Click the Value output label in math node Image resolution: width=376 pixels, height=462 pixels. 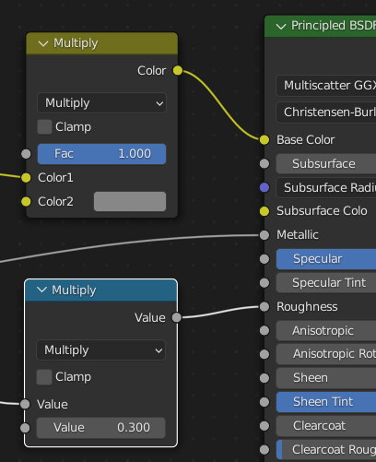pos(150,318)
